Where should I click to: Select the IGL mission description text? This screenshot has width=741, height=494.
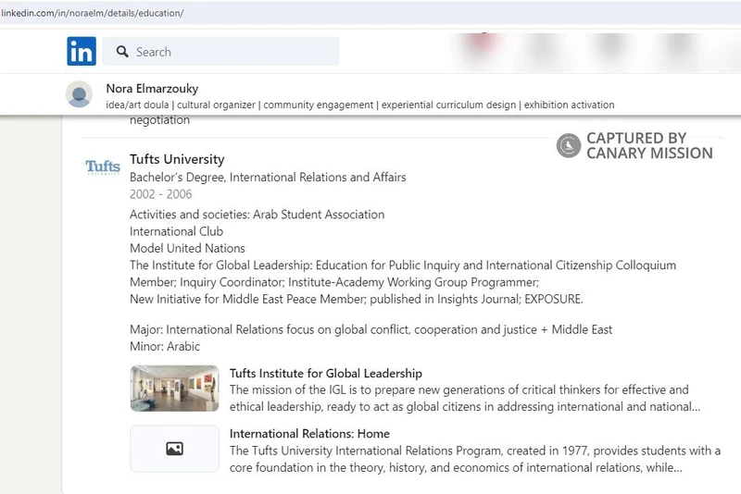click(x=465, y=398)
